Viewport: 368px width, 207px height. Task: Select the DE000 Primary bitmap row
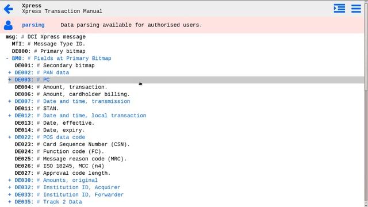[x=48, y=51]
